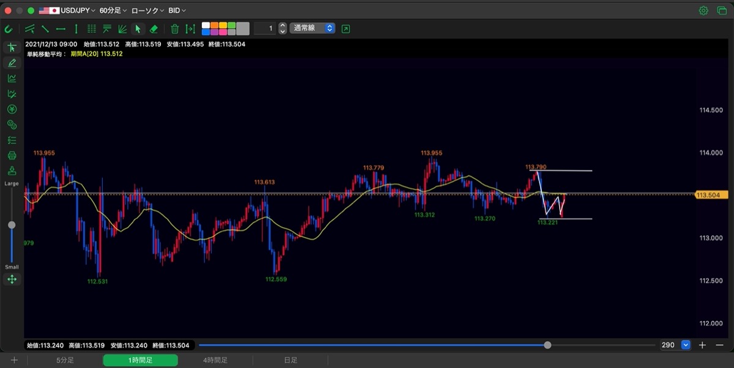Viewport: 734px width, 368px height.
Task: Toggle the crosshair cursor in sidebar
Action: [x=12, y=48]
